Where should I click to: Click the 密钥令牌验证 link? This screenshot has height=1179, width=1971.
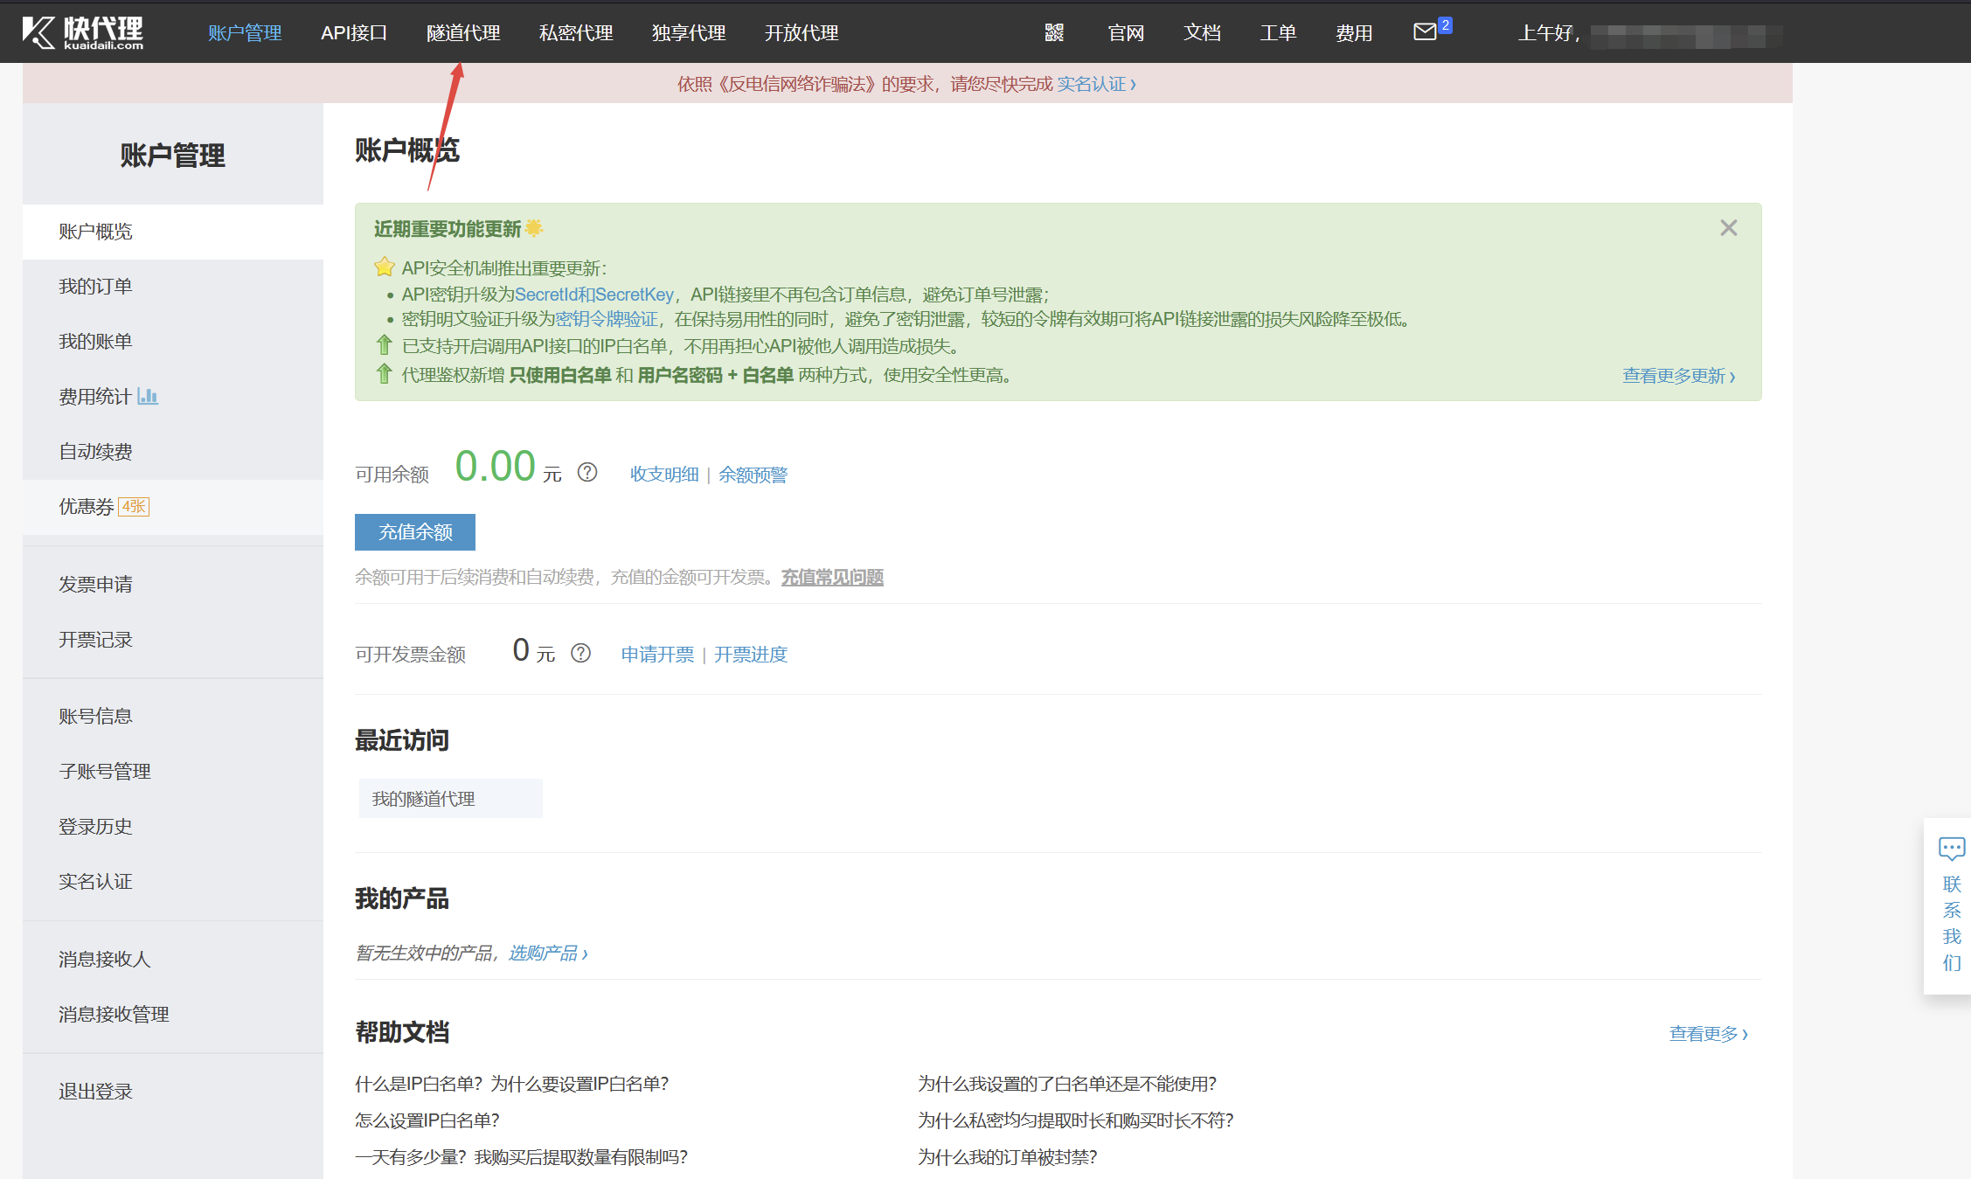[607, 319]
